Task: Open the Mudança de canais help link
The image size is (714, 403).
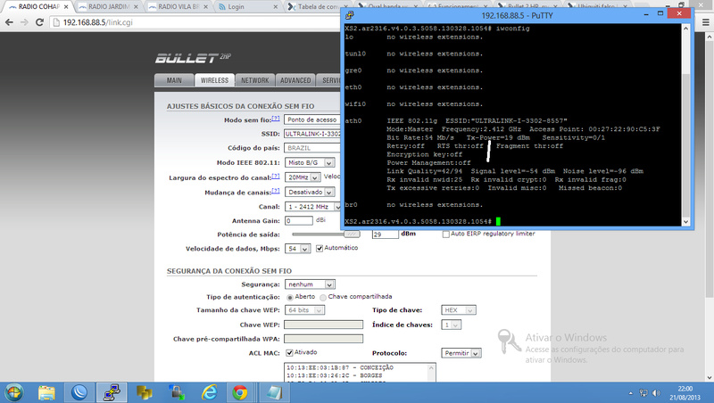Action: click(276, 191)
